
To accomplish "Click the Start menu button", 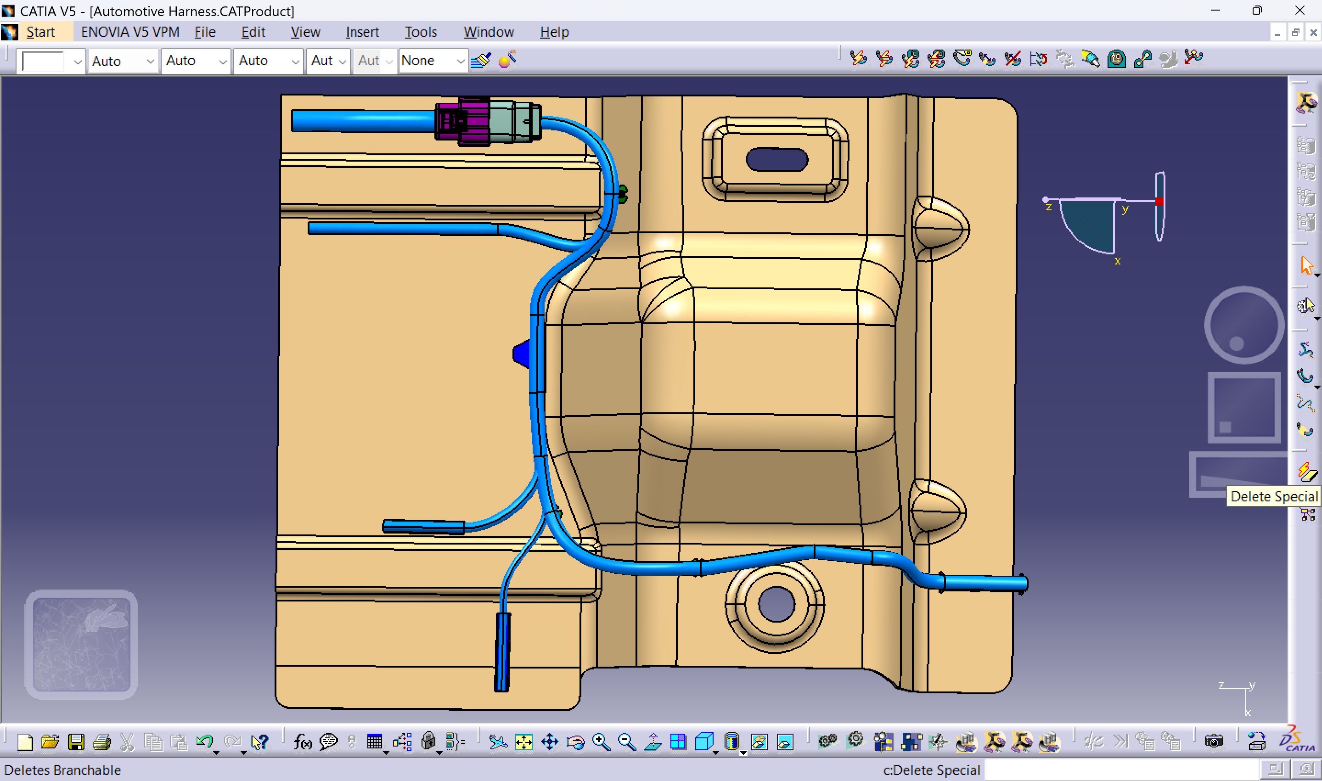I will coord(40,32).
